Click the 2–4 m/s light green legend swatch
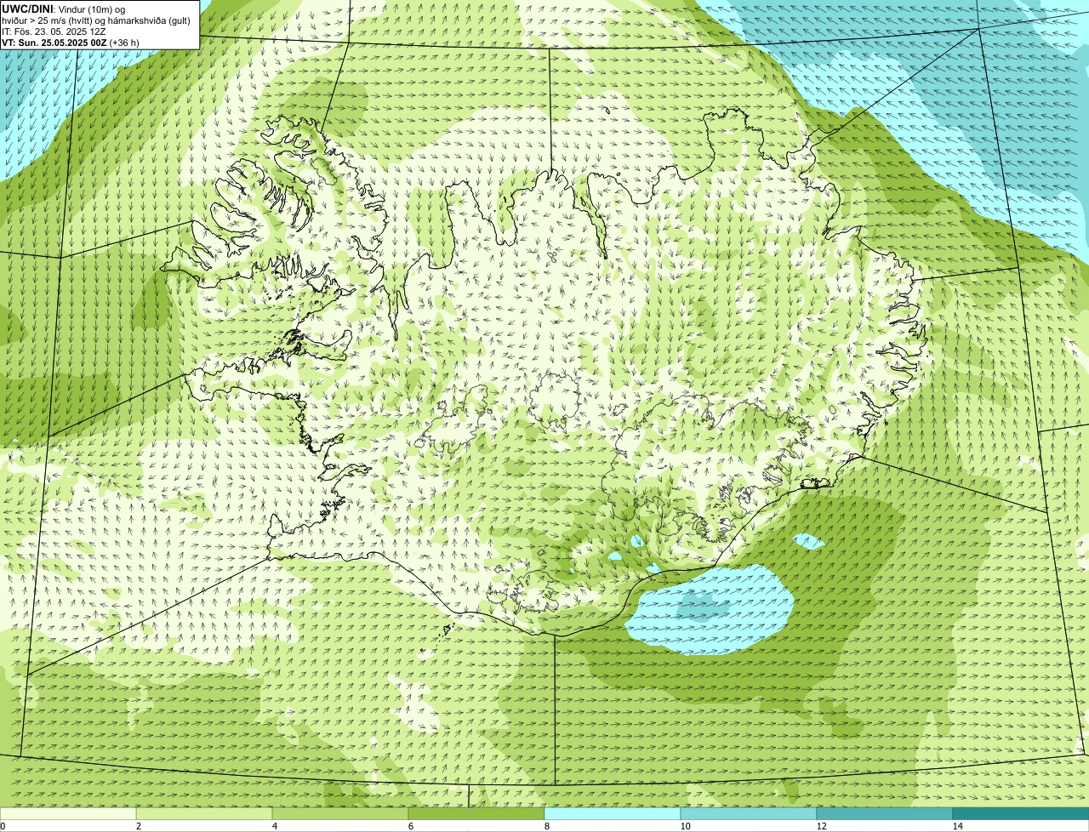This screenshot has width=1089, height=832. [204, 813]
